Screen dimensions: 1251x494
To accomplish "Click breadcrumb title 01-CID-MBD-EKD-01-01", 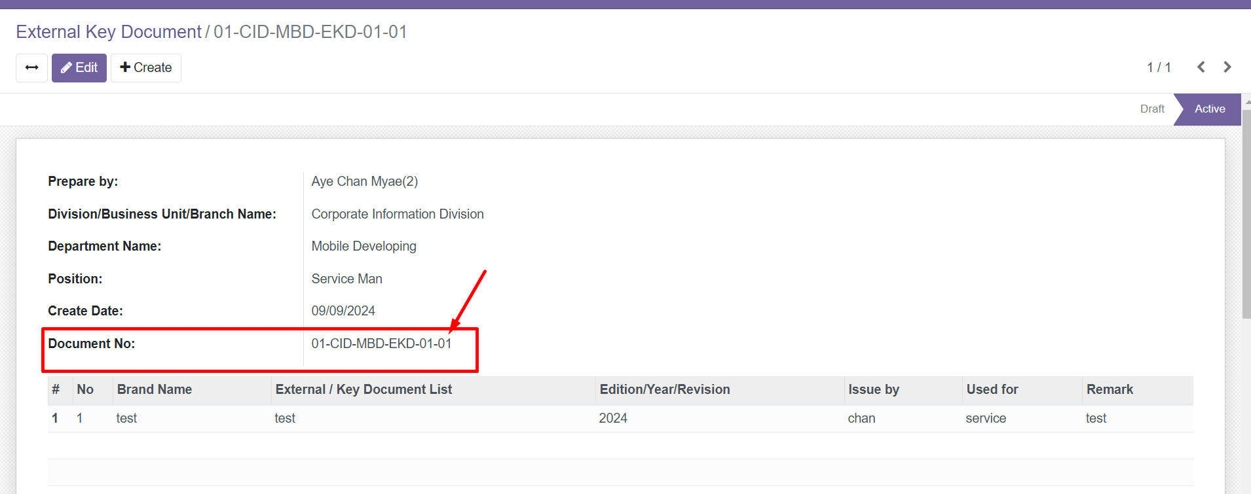I will tap(310, 31).
